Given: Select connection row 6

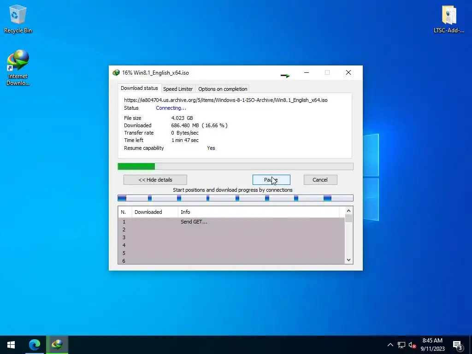Looking at the screenshot, I should pyautogui.click(x=231, y=261).
